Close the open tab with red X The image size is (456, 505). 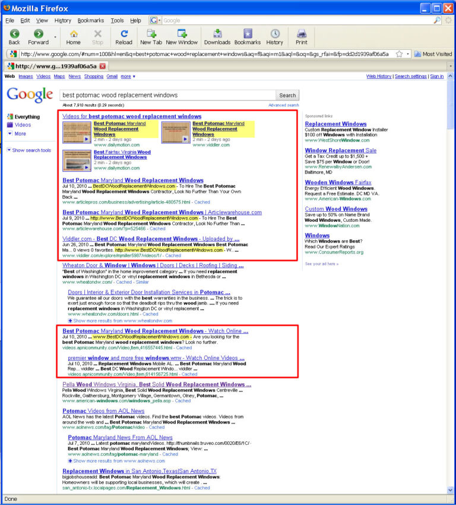pos(103,66)
